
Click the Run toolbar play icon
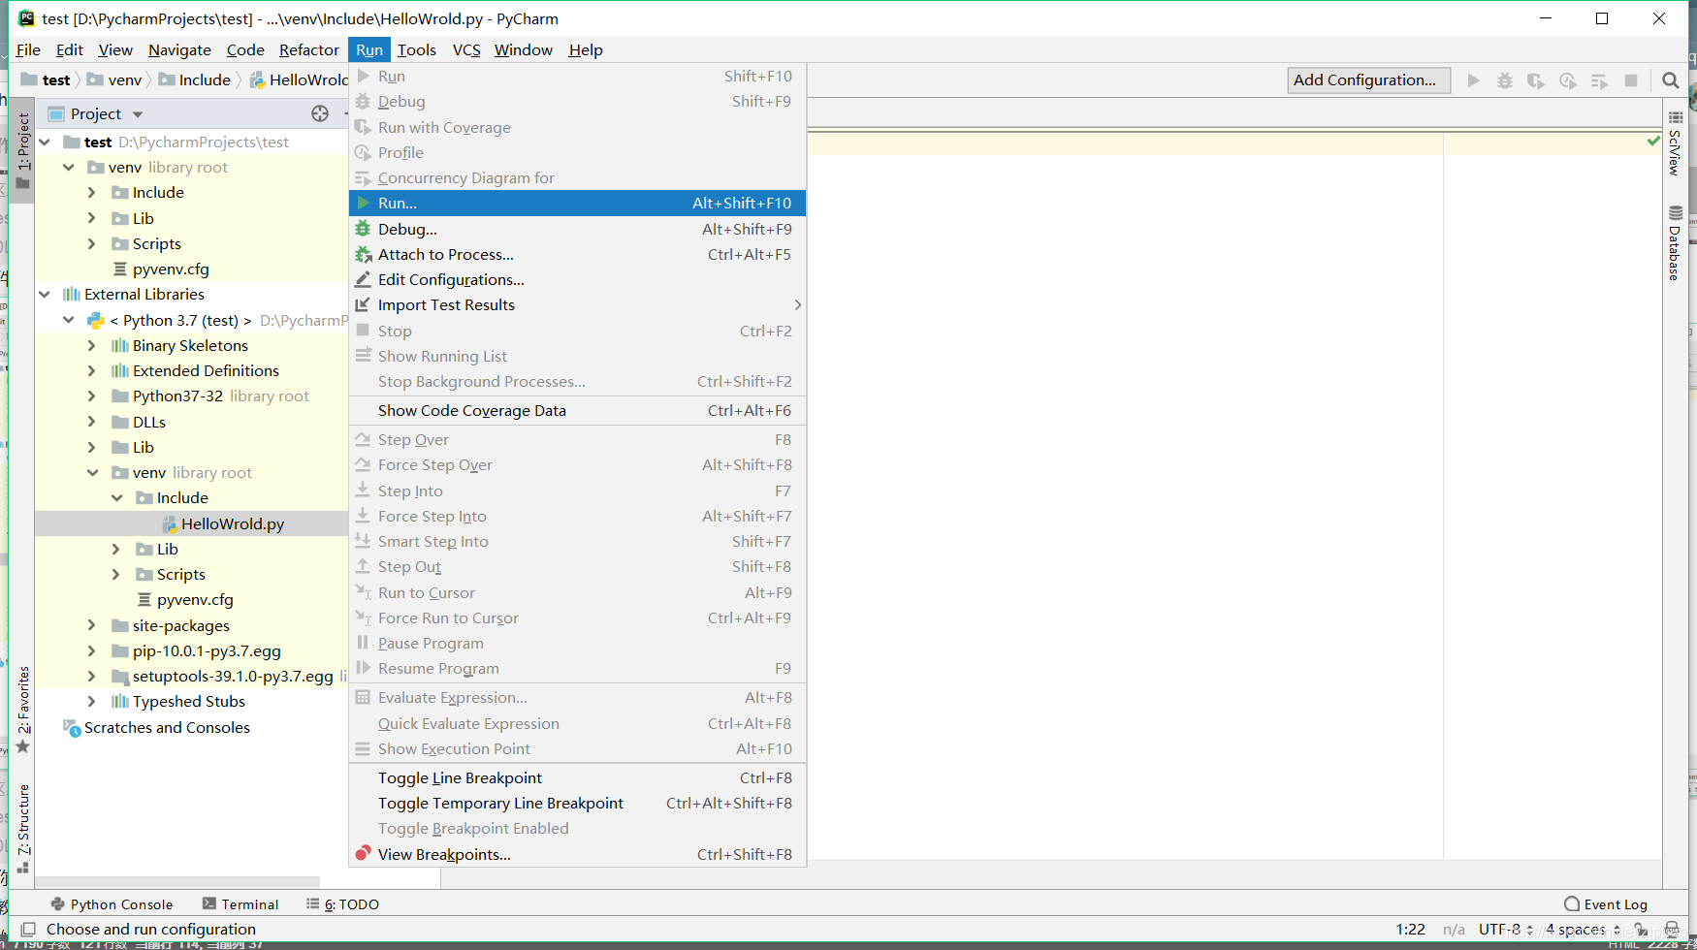pyautogui.click(x=1473, y=80)
